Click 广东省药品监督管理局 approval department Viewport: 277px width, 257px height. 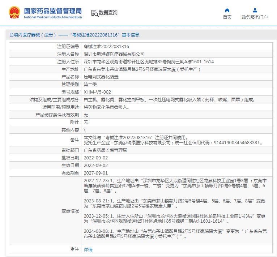[105, 150]
